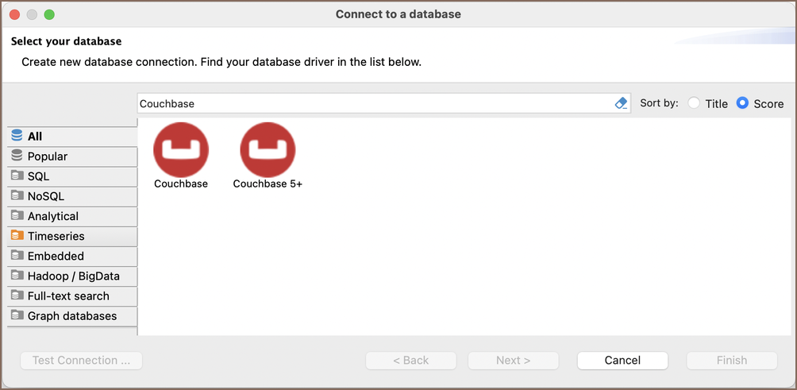This screenshot has width=797, height=390.
Task: Click the NoSQL category folder icon
Action: 17,196
